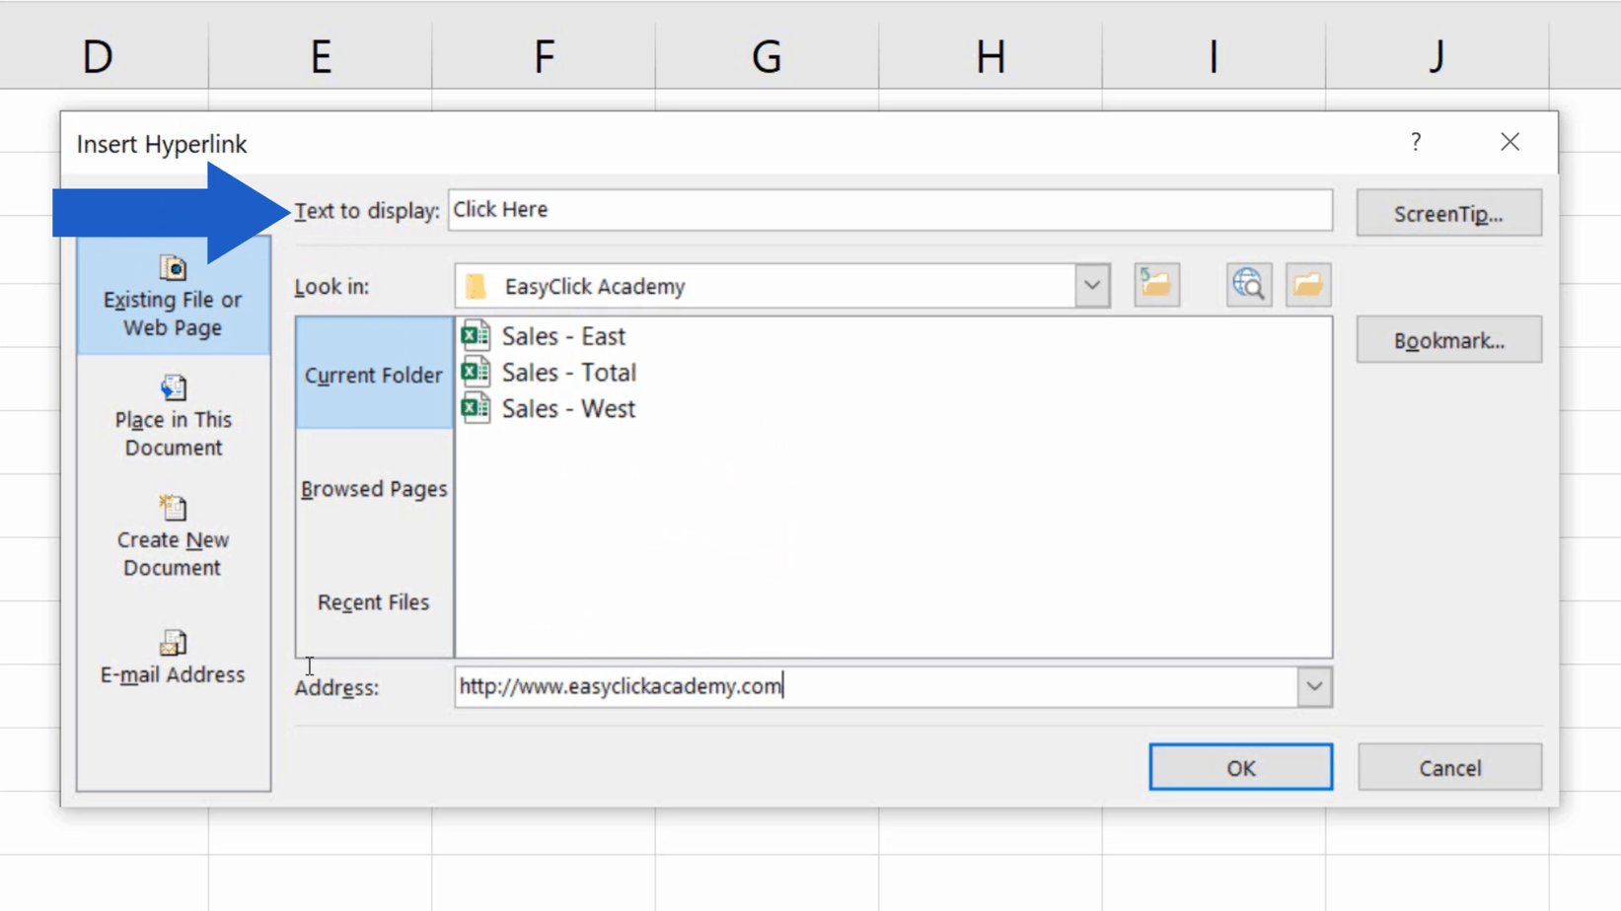Click the Place in This Document icon

173,387
